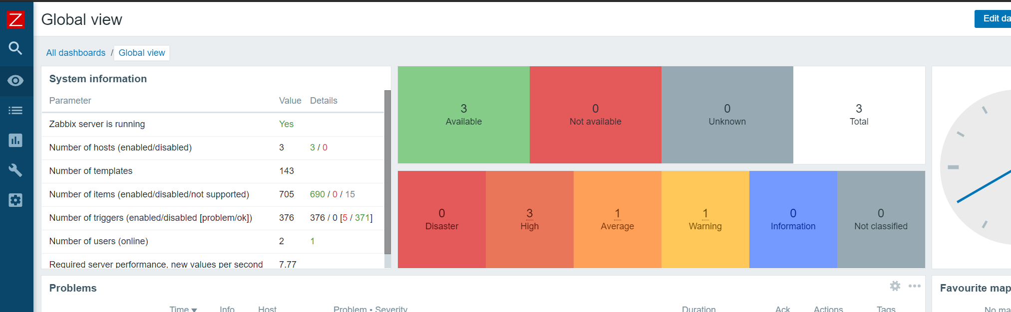Click the 'Parameter' column header
1011x312 pixels.
[70, 101]
